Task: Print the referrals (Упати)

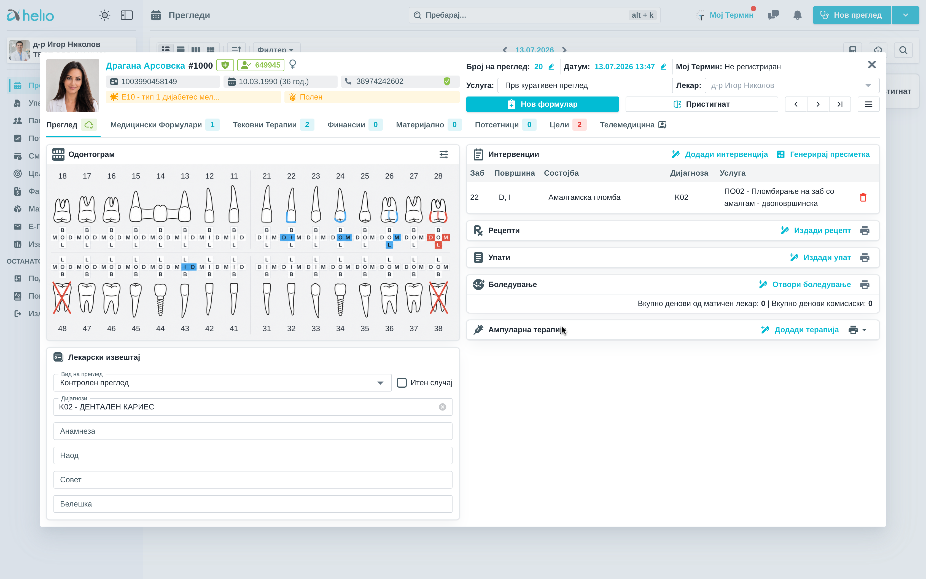Action: pos(864,257)
